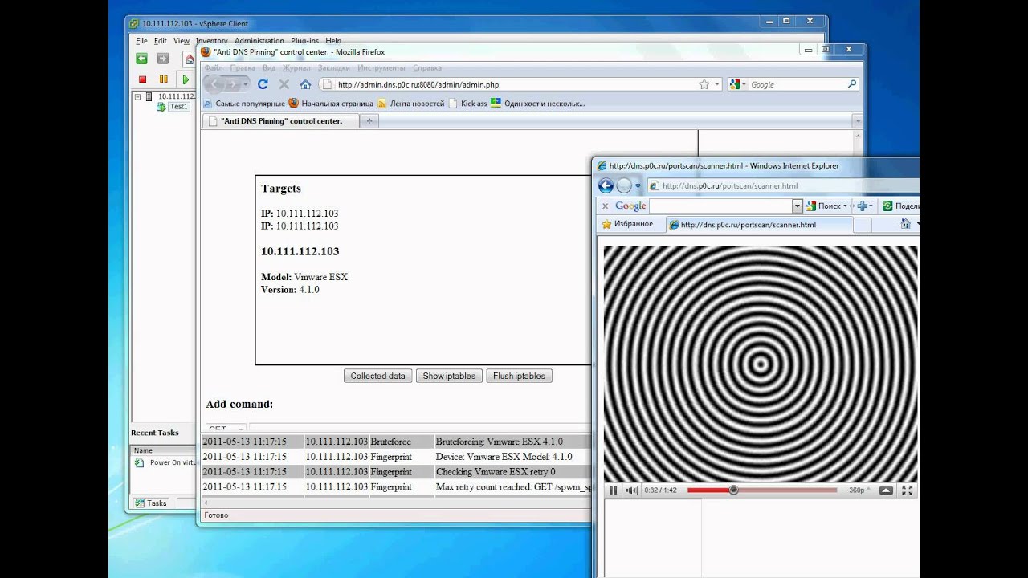Open Firefox list all tabs dropdown
Image resolution: width=1028 pixels, height=578 pixels.
coord(857,121)
